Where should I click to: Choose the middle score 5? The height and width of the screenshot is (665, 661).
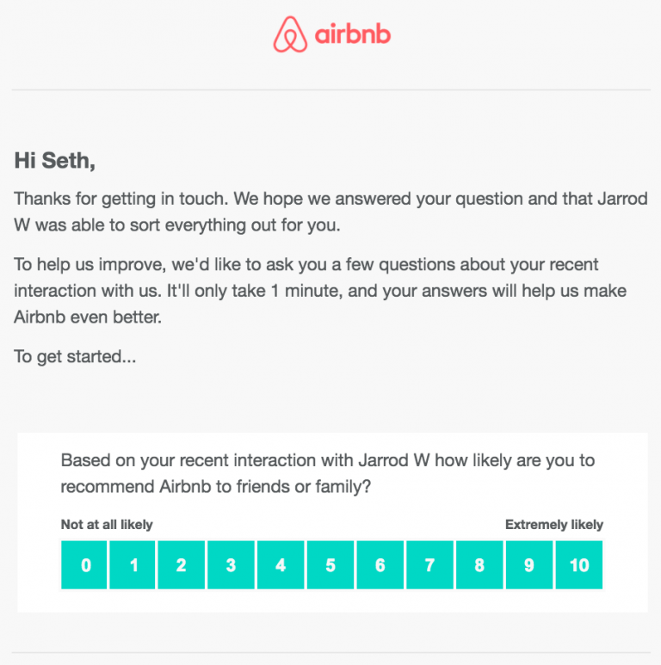tap(330, 565)
